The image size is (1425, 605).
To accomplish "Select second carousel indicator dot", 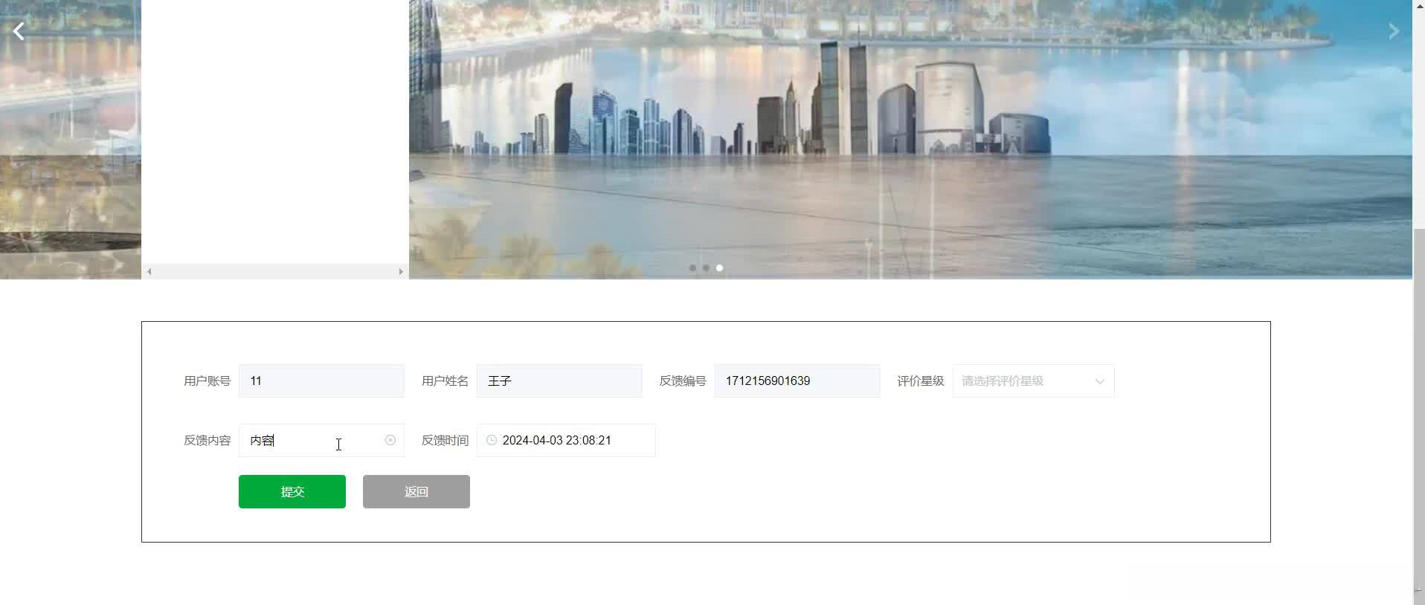I will tap(706, 268).
